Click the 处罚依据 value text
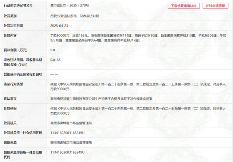 (x=138, y=111)
